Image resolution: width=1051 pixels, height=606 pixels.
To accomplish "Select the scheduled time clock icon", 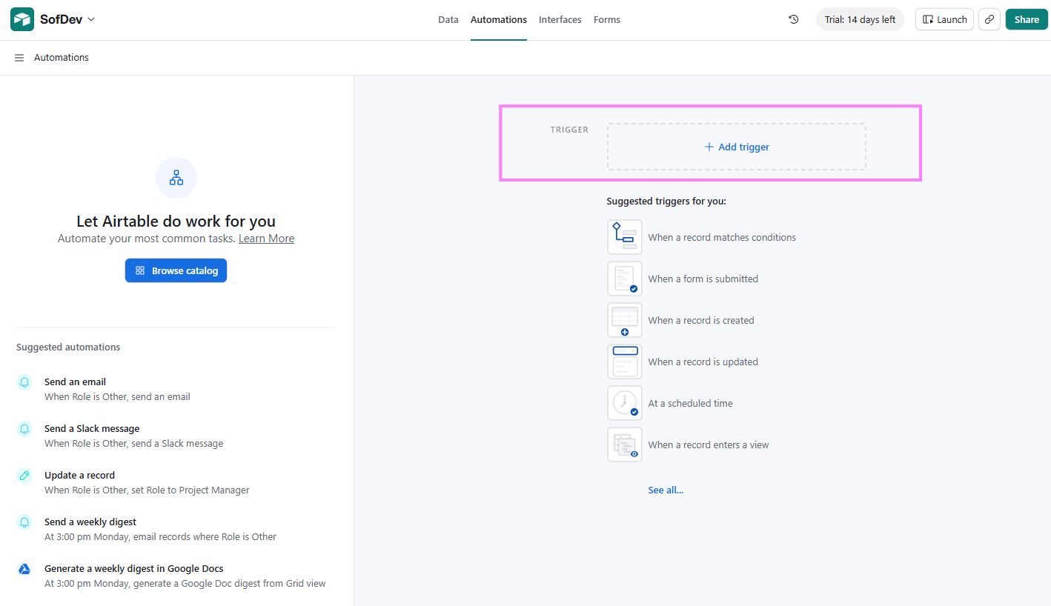I will coord(625,403).
